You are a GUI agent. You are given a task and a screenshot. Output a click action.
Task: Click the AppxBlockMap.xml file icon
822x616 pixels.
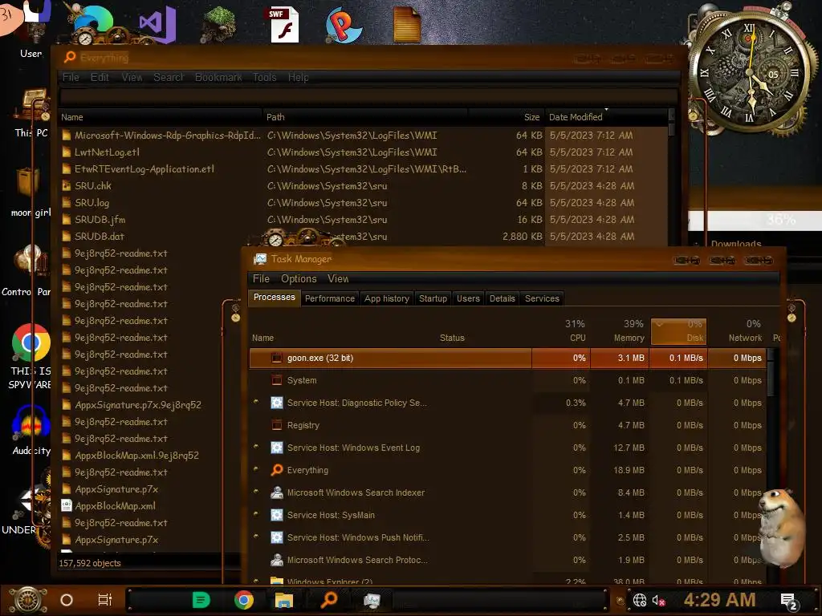coord(67,506)
